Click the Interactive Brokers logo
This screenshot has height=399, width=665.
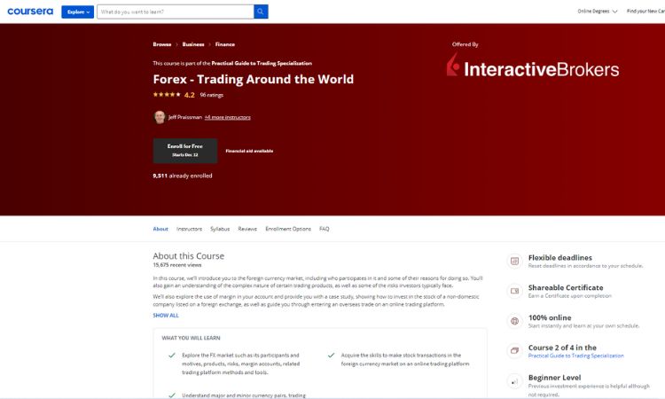click(x=533, y=66)
